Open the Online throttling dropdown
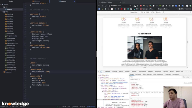The image size is (192, 108). pyautogui.click(x=158, y=12)
